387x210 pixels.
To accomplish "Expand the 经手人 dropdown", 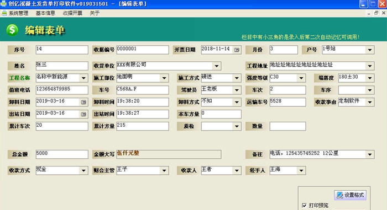I will coord(301,170).
